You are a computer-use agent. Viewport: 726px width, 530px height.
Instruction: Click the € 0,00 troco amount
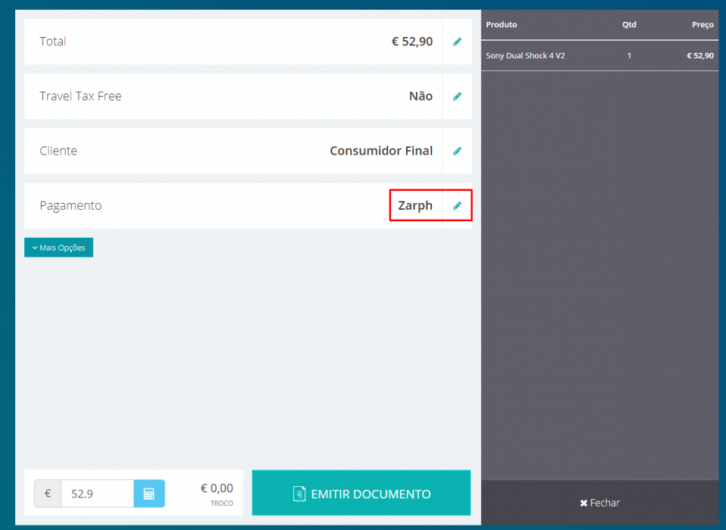point(216,488)
